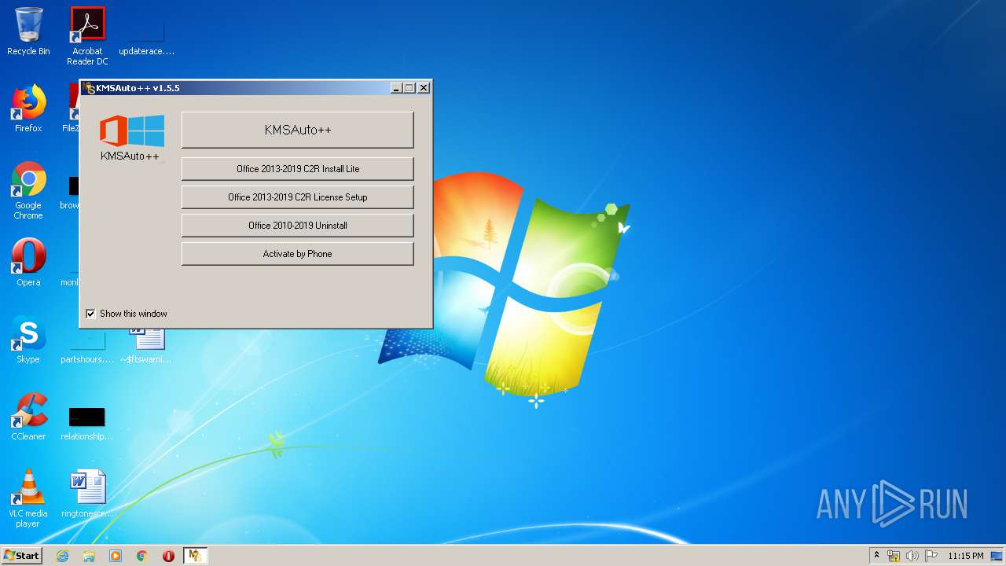The width and height of the screenshot is (1006, 566).
Task: Open the Recycle Bin desktop icon
Action: (x=28, y=31)
